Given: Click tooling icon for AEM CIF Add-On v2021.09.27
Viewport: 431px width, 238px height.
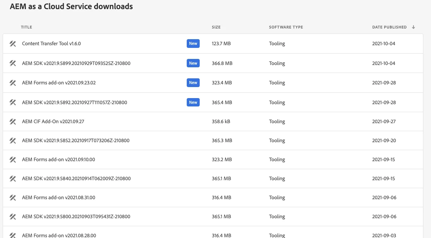Looking at the screenshot, I should pos(13,121).
